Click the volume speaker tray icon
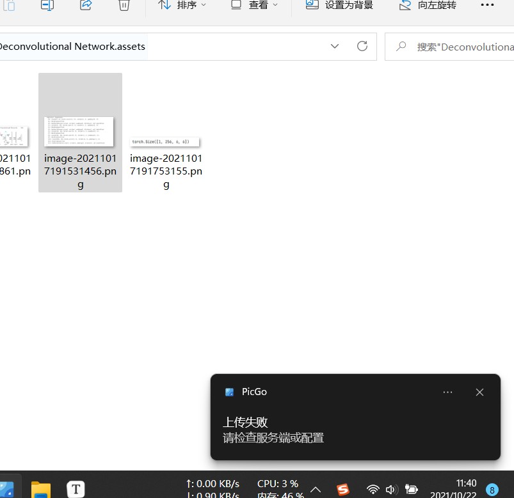 (391, 490)
